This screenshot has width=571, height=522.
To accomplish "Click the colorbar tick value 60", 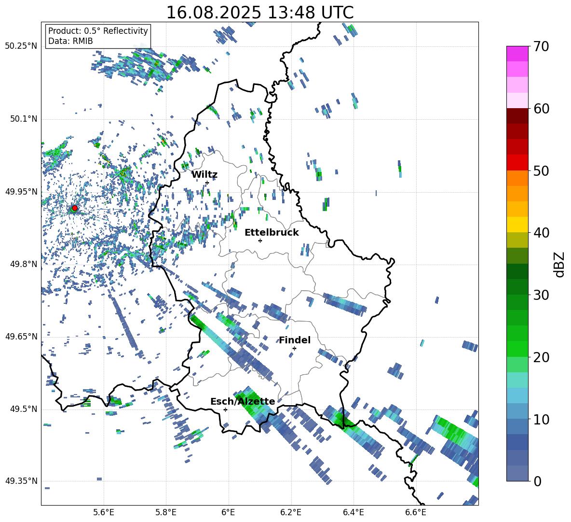I will point(541,109).
